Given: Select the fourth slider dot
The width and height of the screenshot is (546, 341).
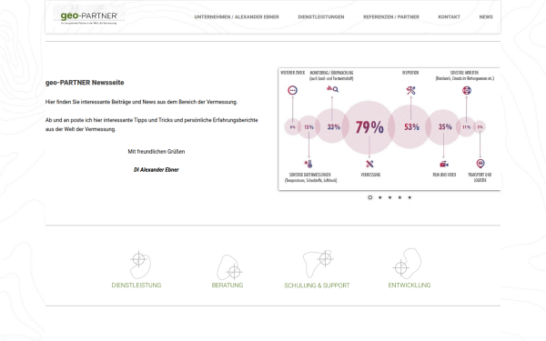Looking at the screenshot, I should 399,197.
